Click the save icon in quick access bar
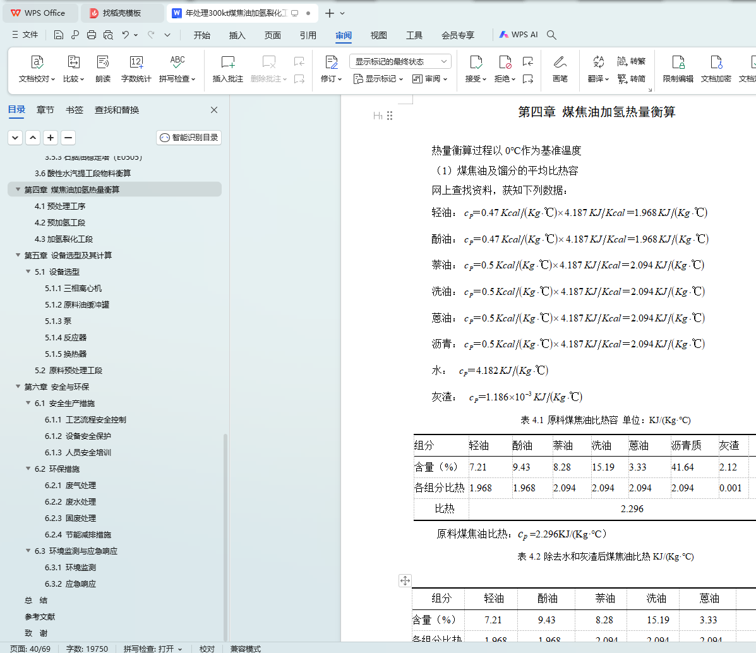The width and height of the screenshot is (756, 653). 58,35
